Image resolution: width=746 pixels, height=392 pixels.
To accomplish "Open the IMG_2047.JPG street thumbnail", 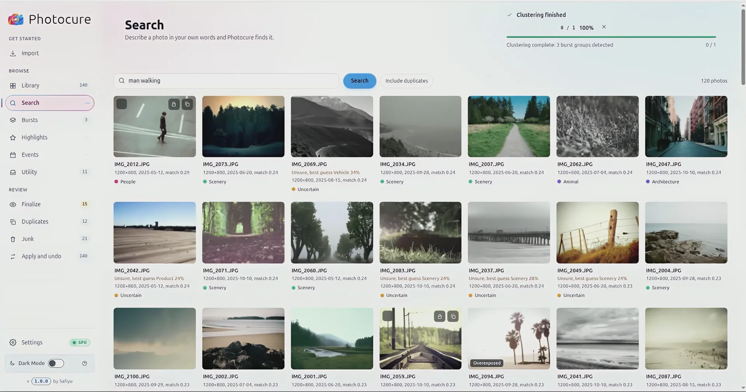I will pos(686,126).
